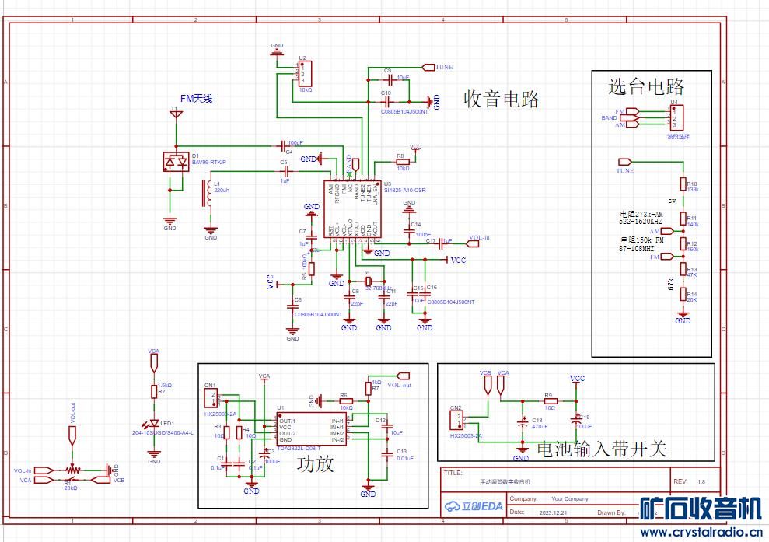Screen dimensions: 769x542
Task: Select capacitor C18 470uF
Action: [523, 422]
